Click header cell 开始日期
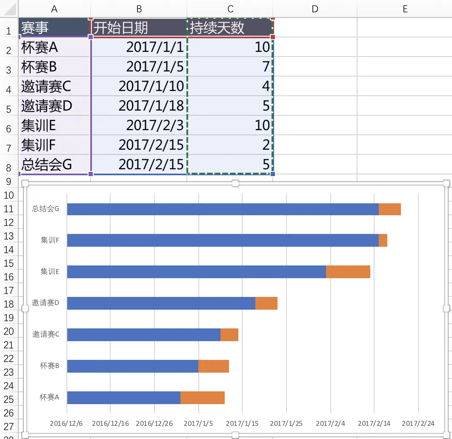Viewport: 452px width, 439px height. pos(139,28)
